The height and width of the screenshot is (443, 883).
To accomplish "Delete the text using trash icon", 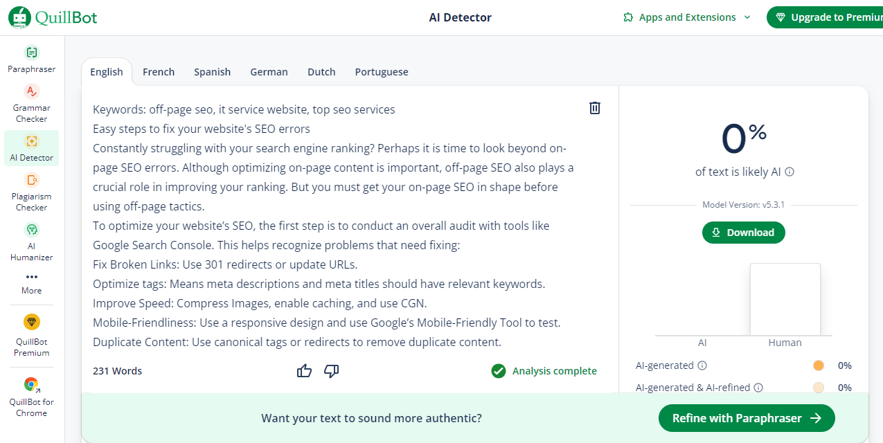I will click(595, 108).
